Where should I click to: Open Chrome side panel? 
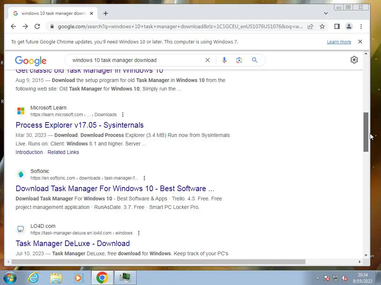[337, 26]
